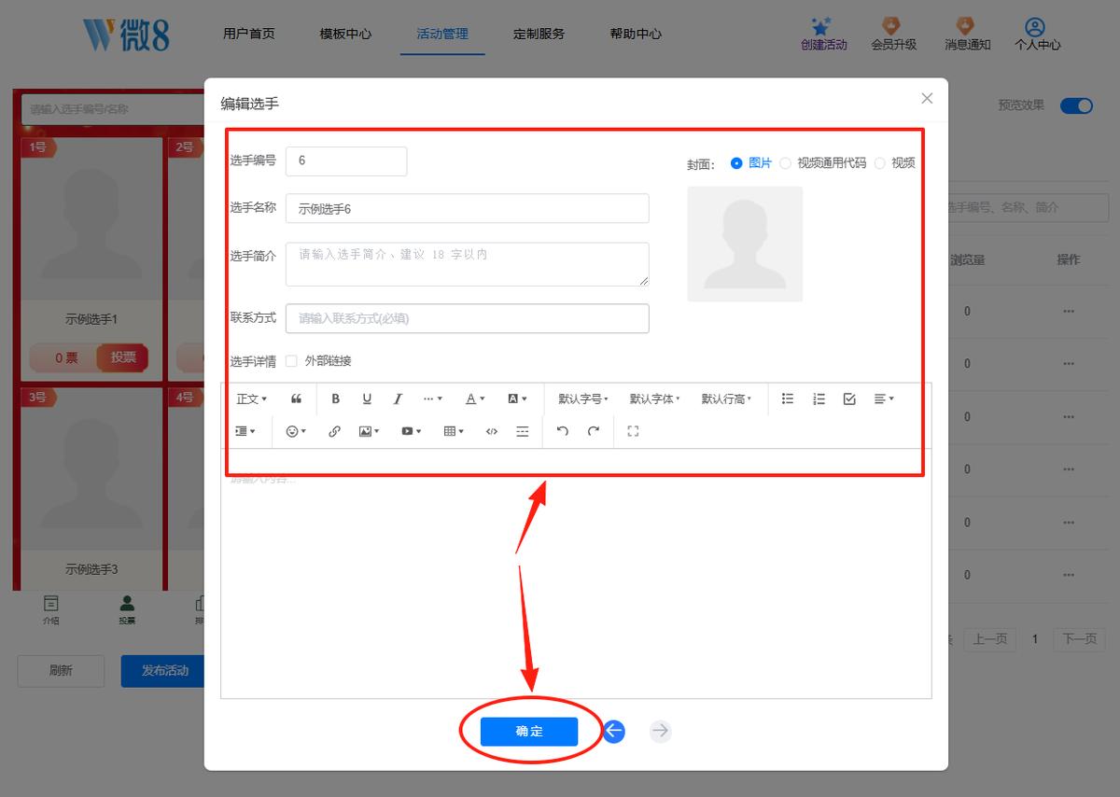The height and width of the screenshot is (797, 1120).
Task: Open the 默认行高 line height dropdown
Action: [726, 398]
